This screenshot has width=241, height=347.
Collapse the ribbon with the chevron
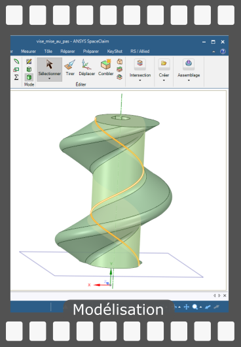tap(213, 52)
